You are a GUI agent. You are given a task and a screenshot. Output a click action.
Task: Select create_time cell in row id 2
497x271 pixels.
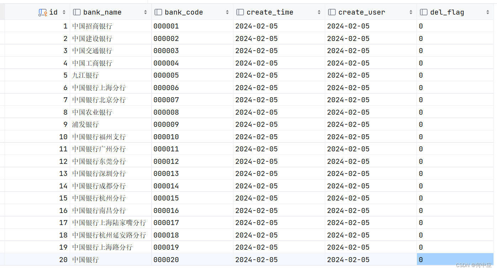[x=279, y=38]
